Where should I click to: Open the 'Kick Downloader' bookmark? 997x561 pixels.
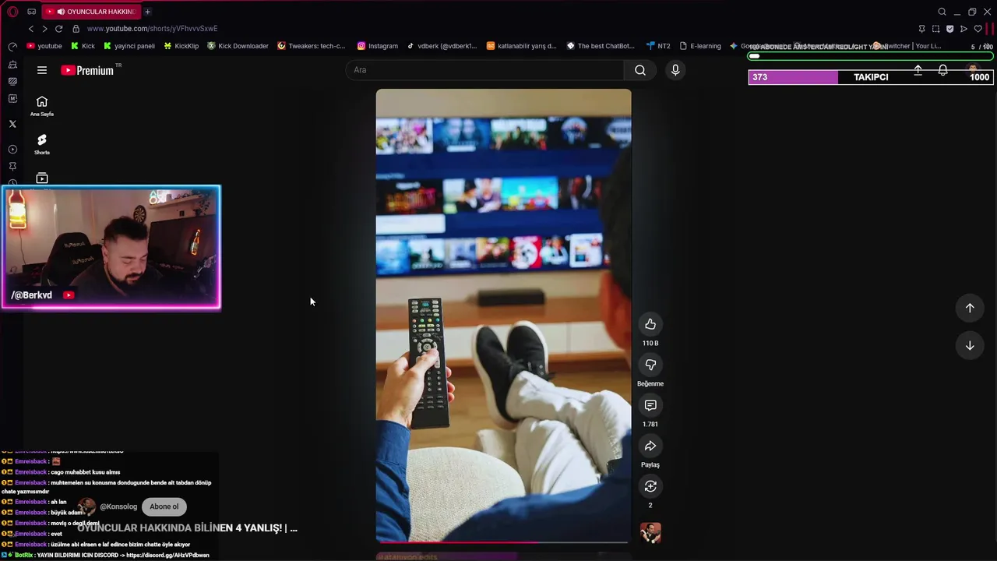pos(238,46)
